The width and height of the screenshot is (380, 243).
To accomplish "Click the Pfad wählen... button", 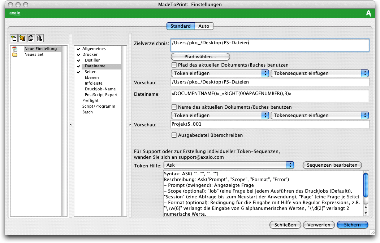I will (200, 57).
